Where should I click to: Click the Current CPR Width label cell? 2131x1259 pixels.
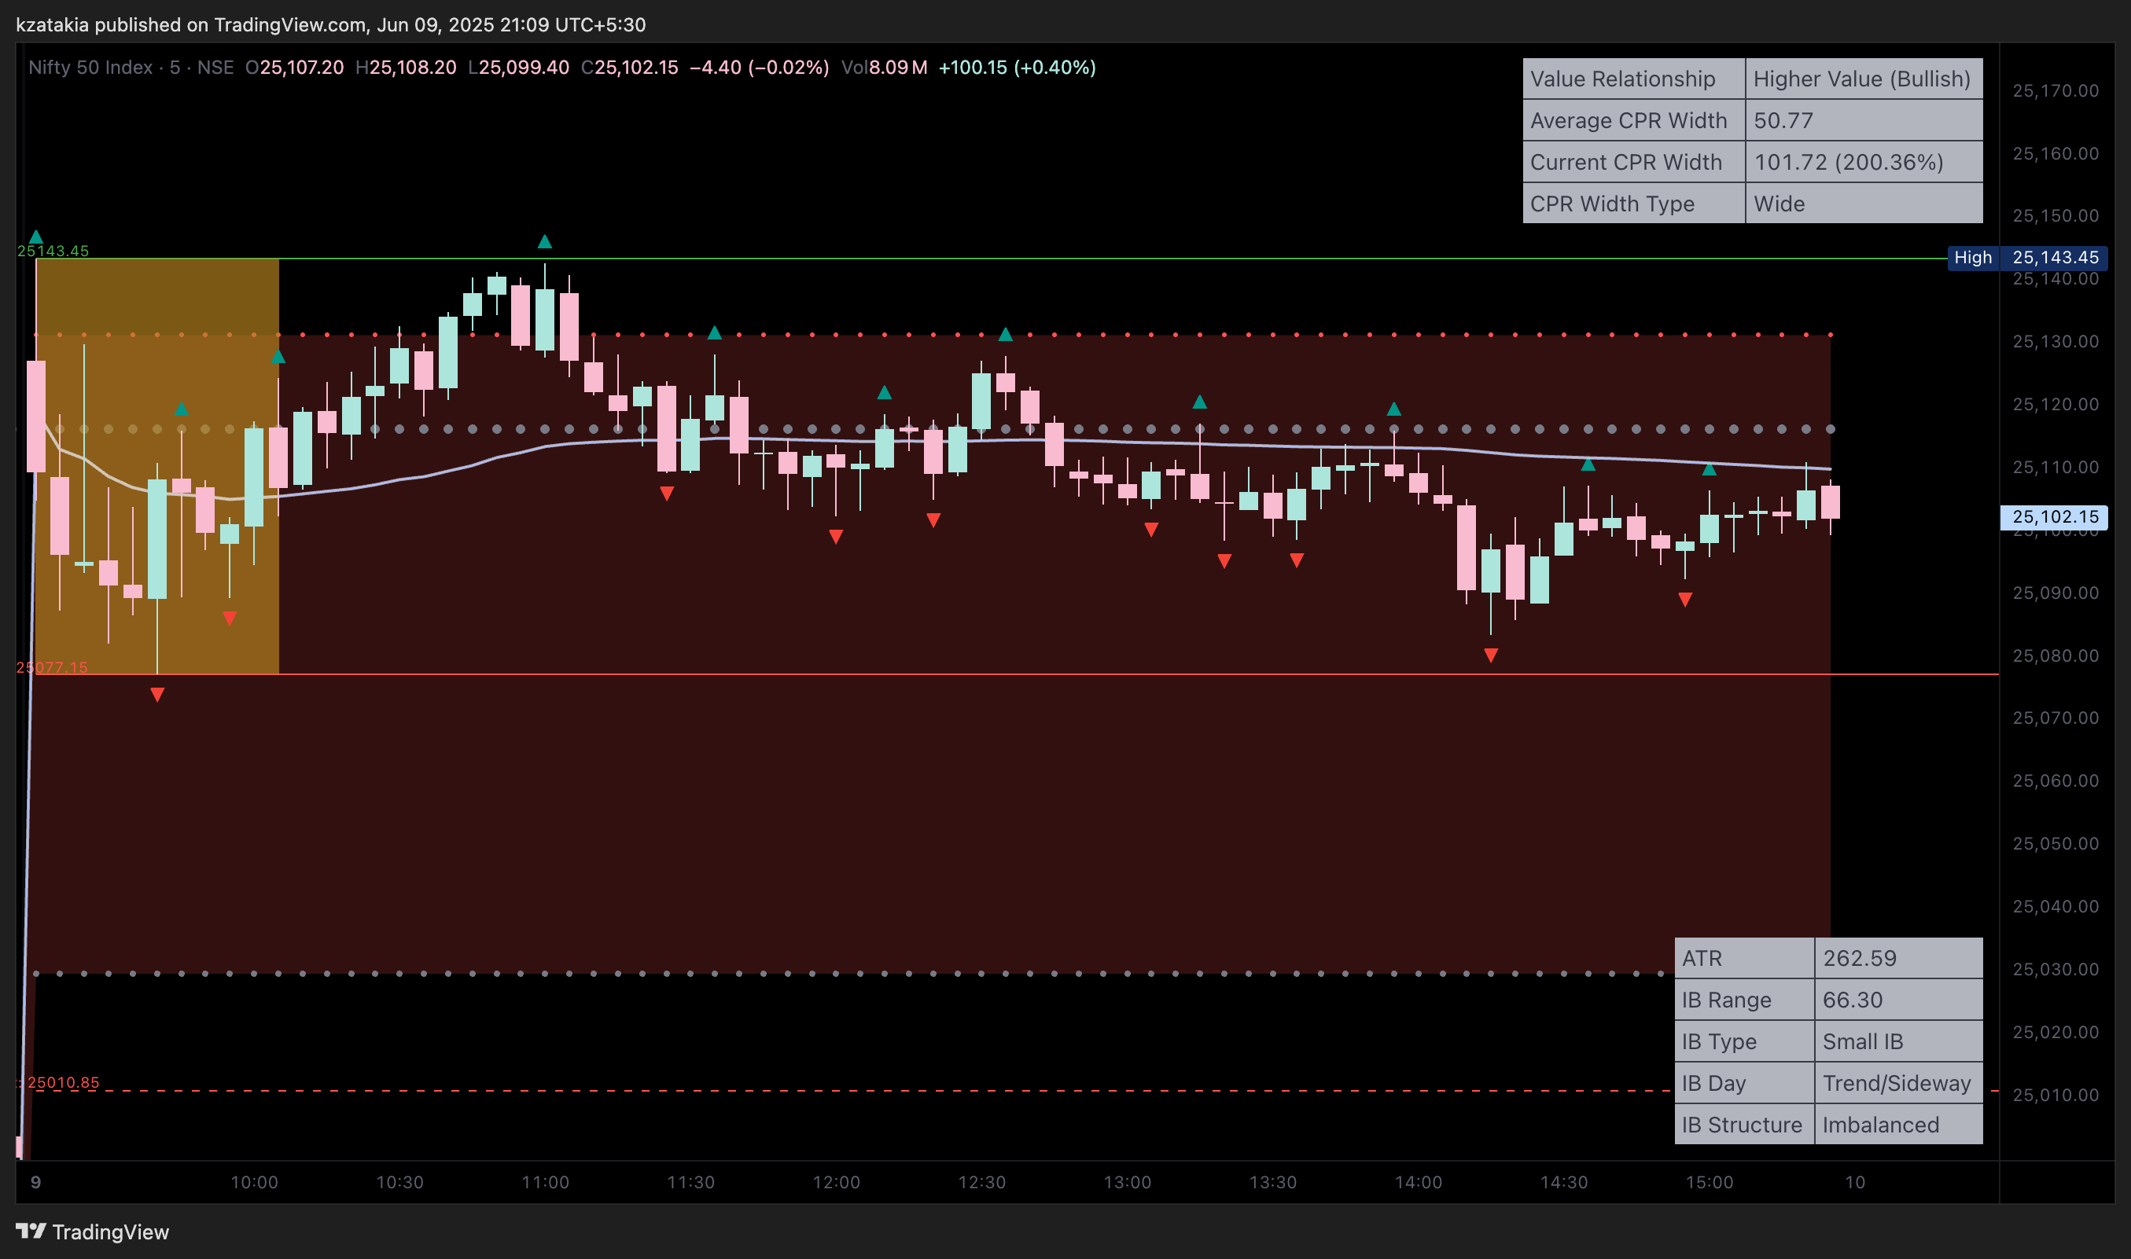(x=1634, y=162)
